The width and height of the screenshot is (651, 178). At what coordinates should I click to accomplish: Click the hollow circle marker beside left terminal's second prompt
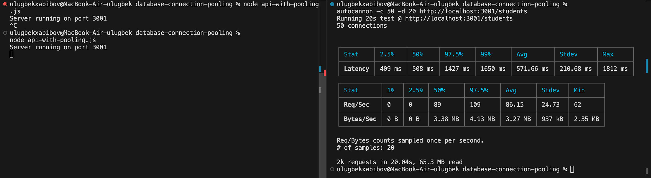[5, 33]
